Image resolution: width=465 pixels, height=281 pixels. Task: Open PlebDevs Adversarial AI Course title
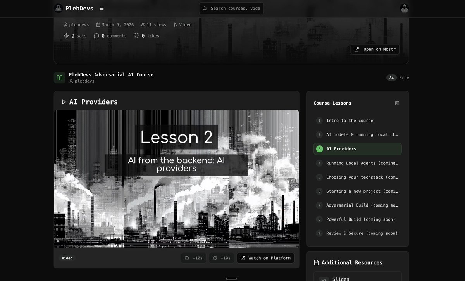point(111,74)
